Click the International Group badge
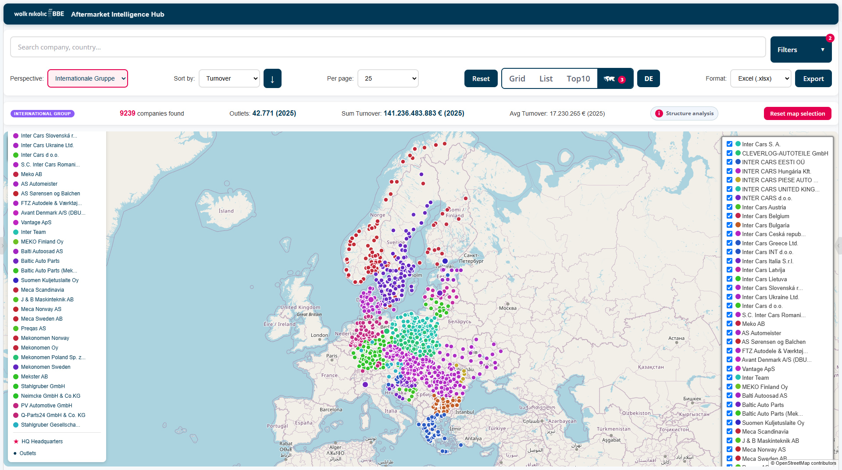The height and width of the screenshot is (470, 842). click(x=43, y=113)
